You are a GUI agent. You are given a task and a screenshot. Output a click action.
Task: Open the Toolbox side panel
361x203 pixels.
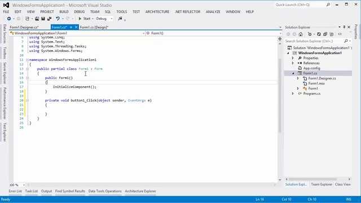pyautogui.click(x=5, y=53)
